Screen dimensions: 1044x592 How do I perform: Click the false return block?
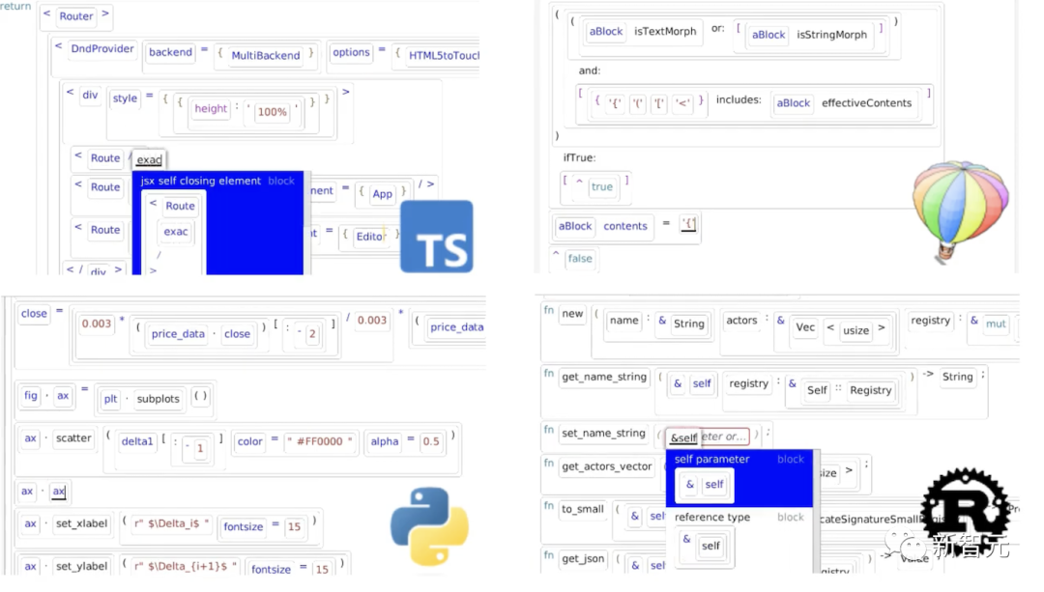click(579, 258)
